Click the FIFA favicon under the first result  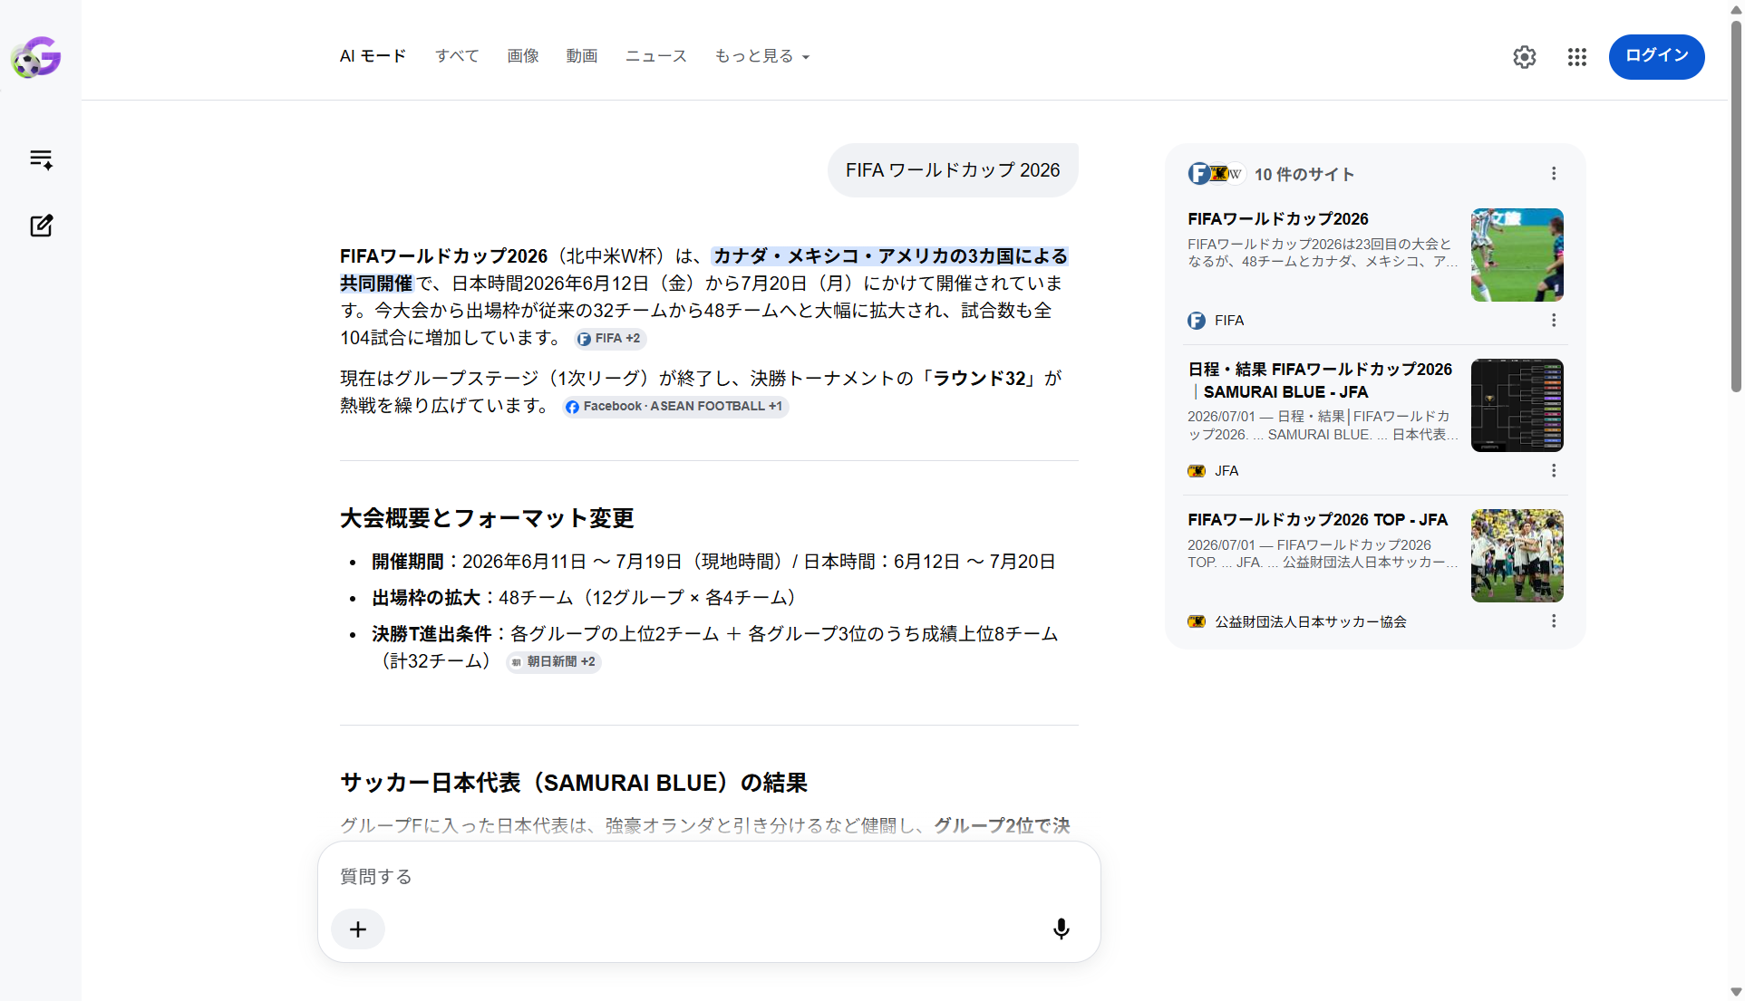1197,321
